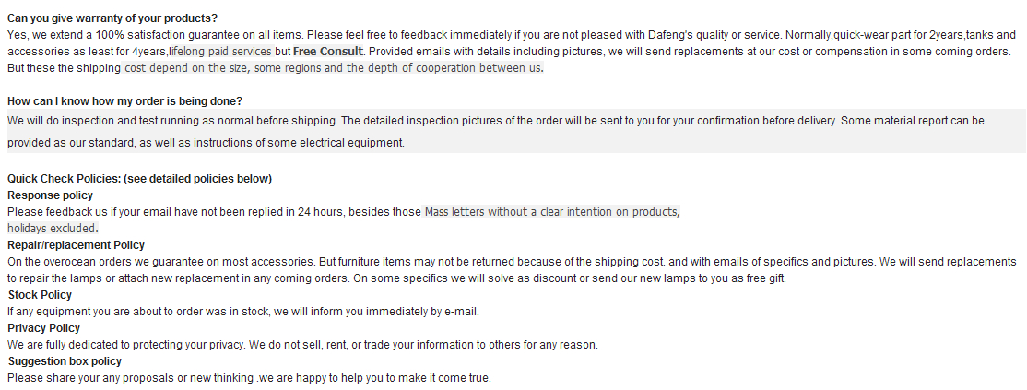
Task: Click "How can I know how my order" heading
Action: click(124, 101)
